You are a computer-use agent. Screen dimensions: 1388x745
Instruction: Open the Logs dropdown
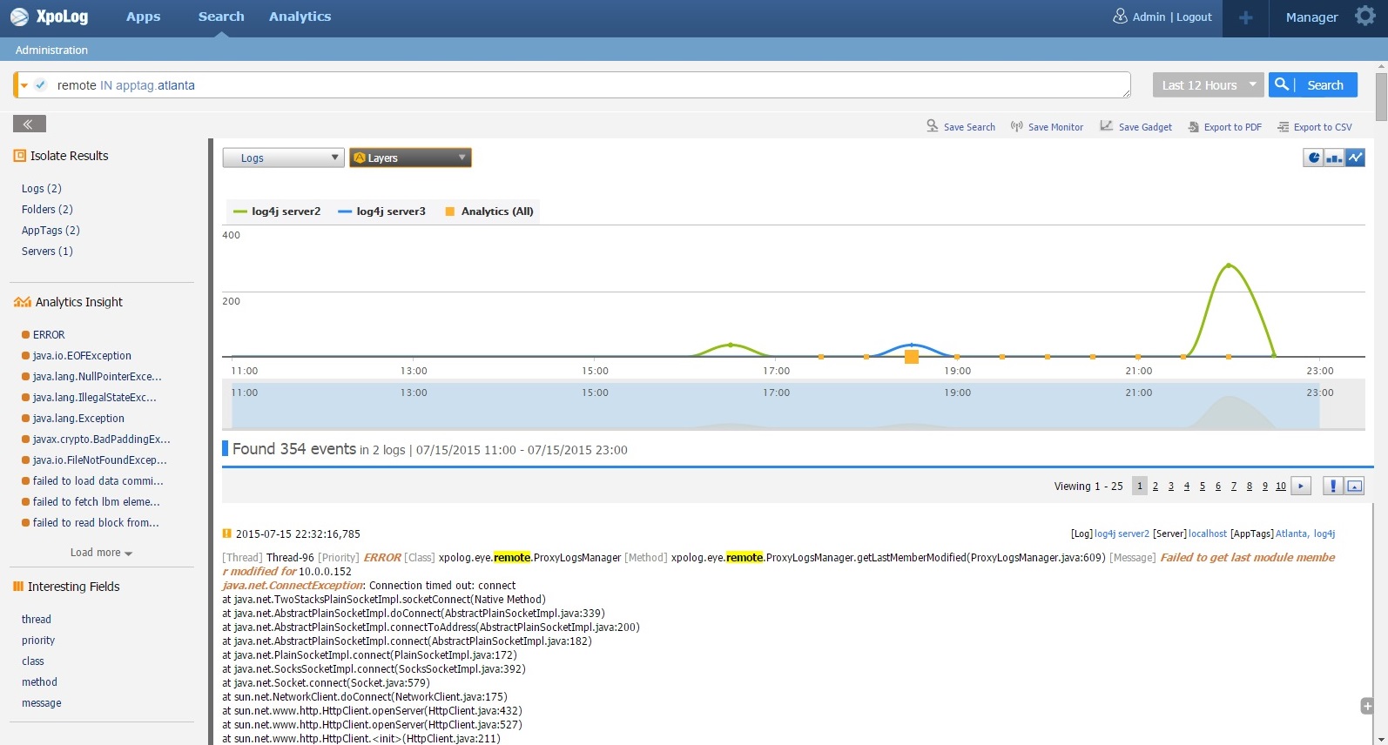point(283,158)
